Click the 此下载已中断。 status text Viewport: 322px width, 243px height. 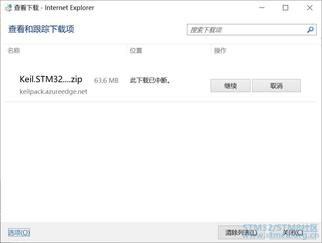(150, 80)
